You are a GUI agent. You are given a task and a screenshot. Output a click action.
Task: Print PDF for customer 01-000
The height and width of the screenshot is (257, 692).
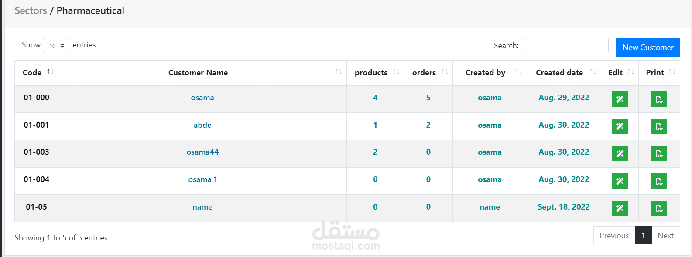(659, 99)
